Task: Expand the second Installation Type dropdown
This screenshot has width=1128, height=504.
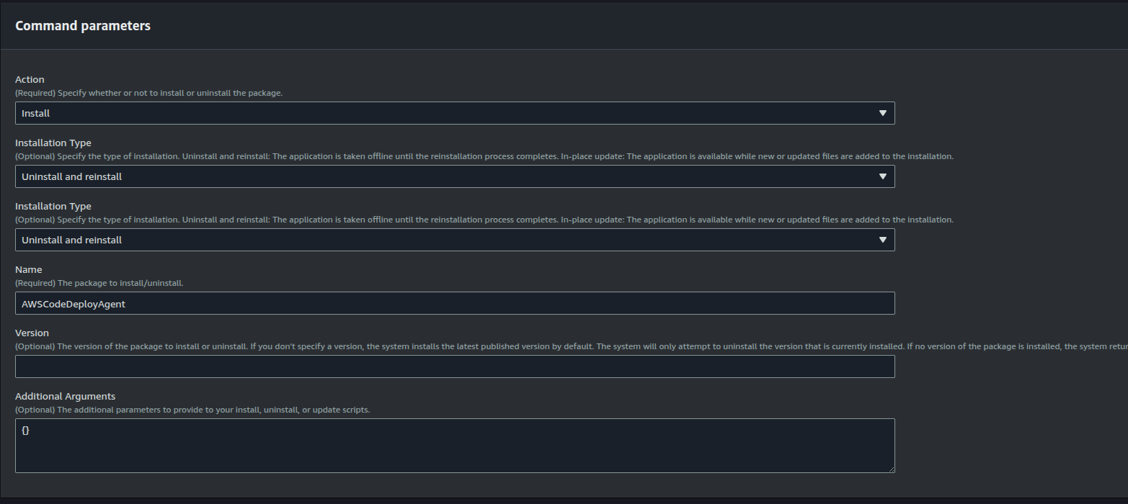Action: click(x=455, y=240)
